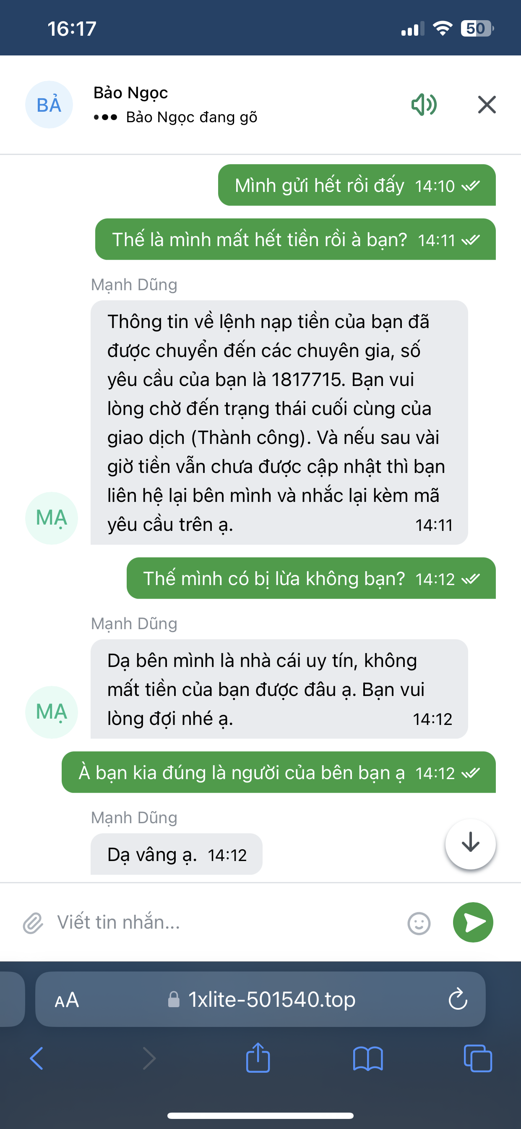This screenshot has width=521, height=1129.
Task: Tap the "Thế mình có bị lừa không bạn?" message
Action: (311, 578)
